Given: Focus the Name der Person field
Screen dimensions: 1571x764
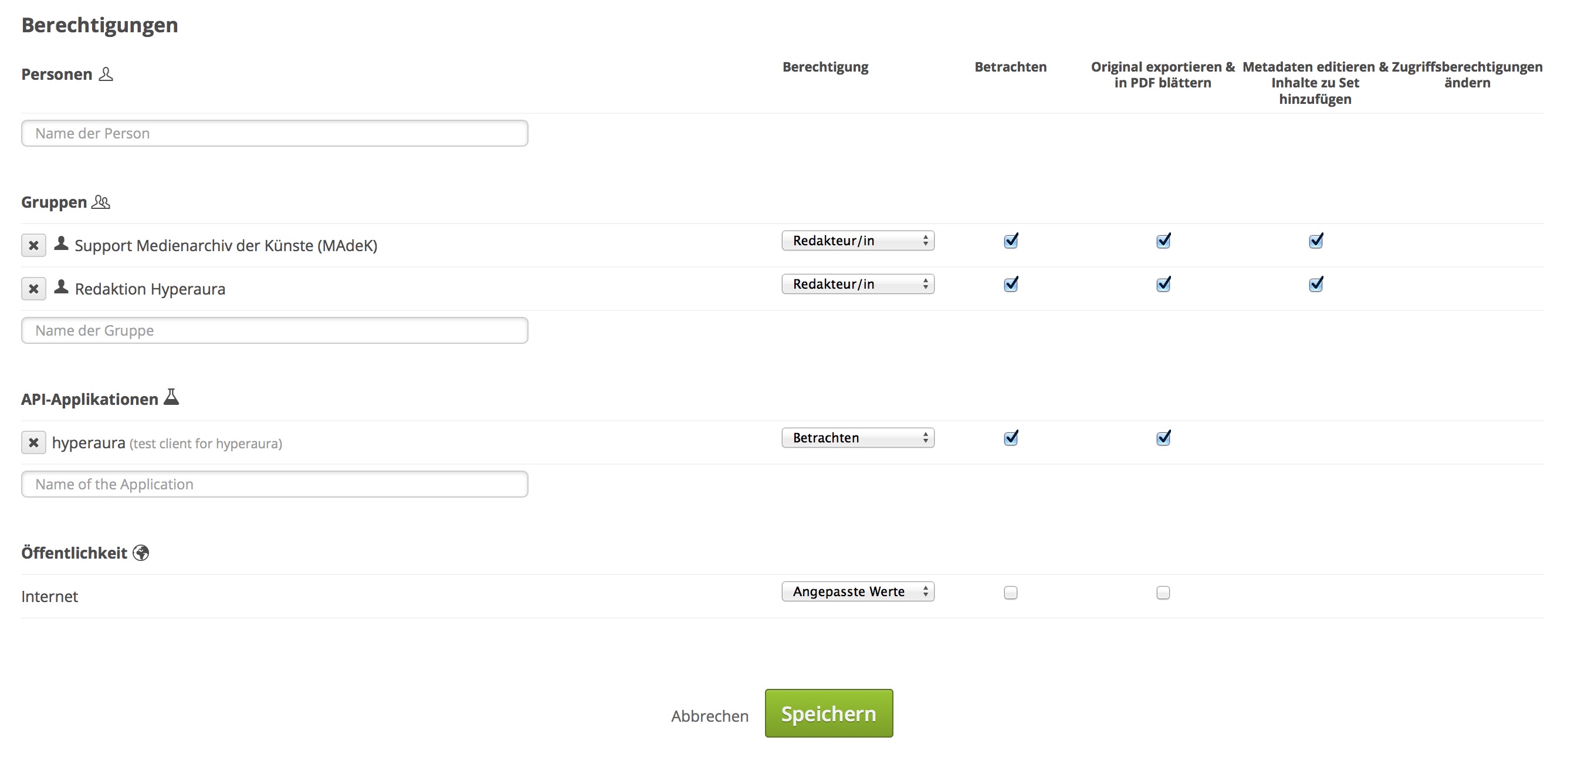Looking at the screenshot, I should coord(275,133).
